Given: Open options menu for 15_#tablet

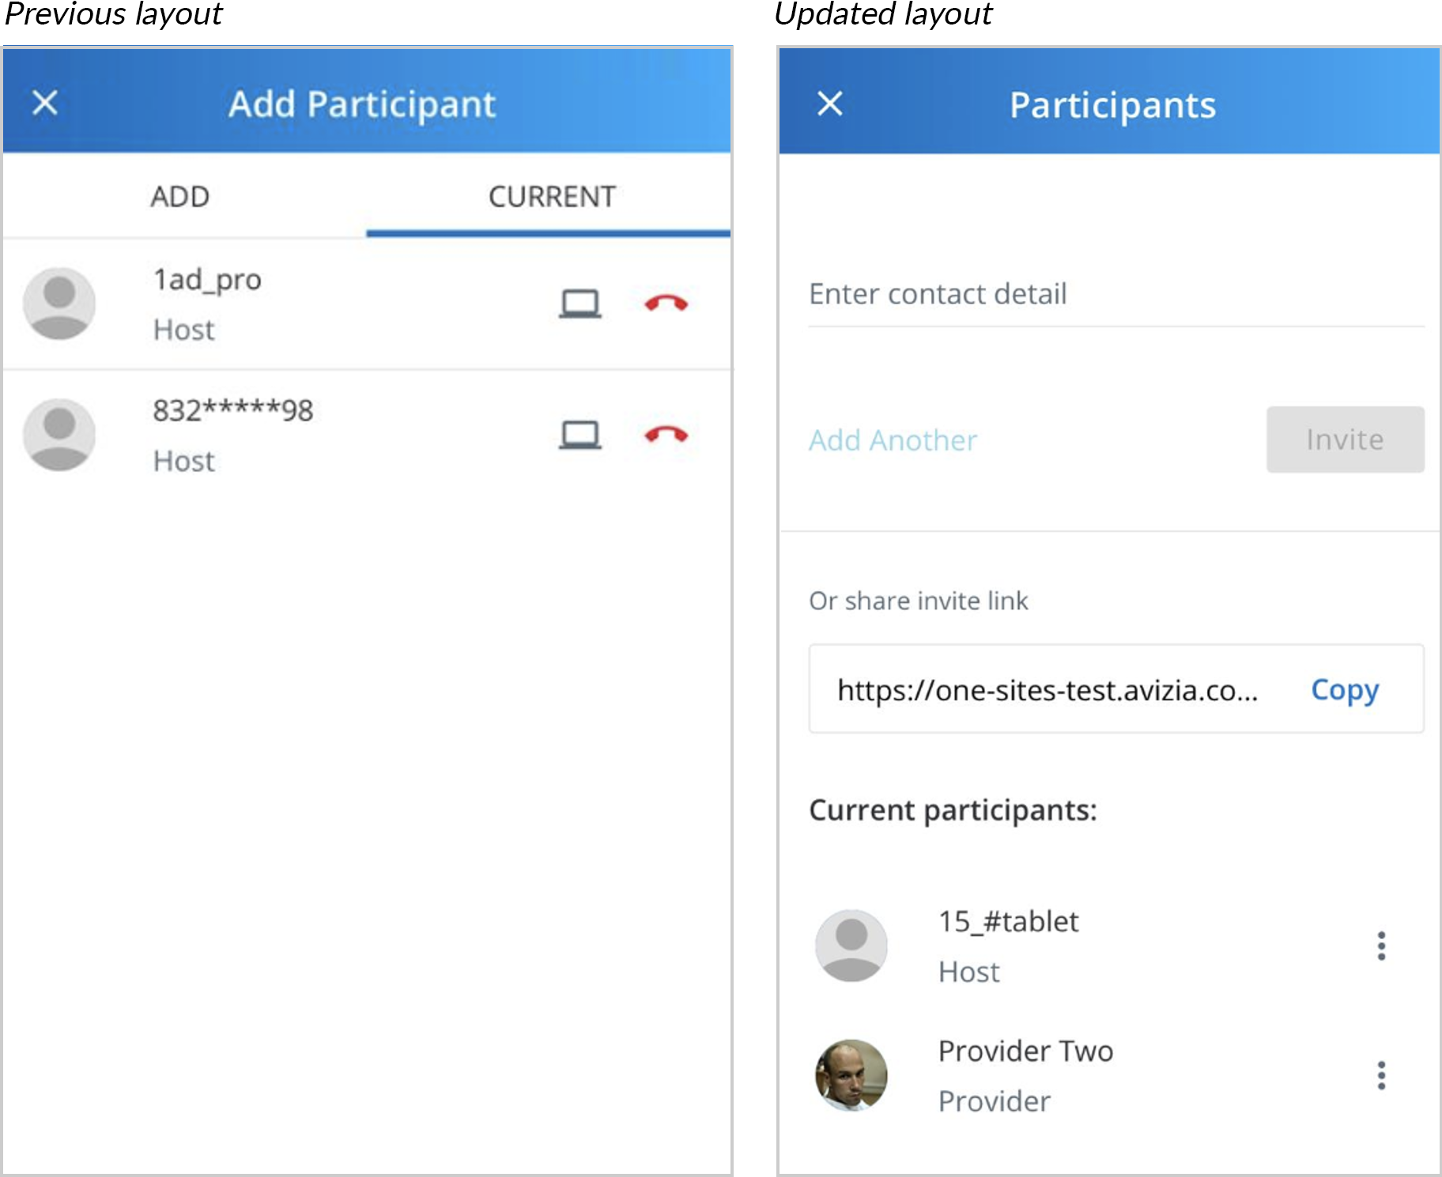Looking at the screenshot, I should [1381, 945].
